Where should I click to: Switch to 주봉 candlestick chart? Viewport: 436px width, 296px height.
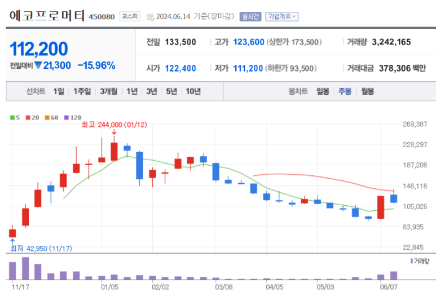tap(345, 91)
